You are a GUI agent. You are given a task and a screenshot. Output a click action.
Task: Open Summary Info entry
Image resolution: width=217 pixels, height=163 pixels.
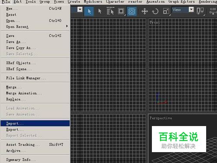click(35, 160)
